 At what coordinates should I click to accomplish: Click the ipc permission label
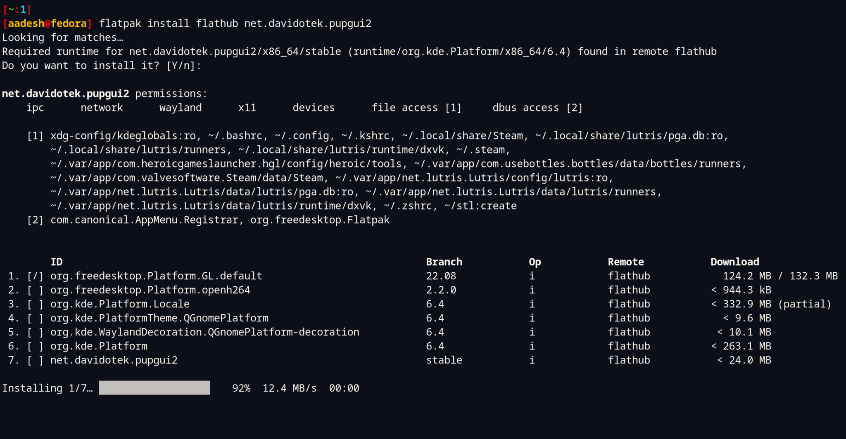35,107
